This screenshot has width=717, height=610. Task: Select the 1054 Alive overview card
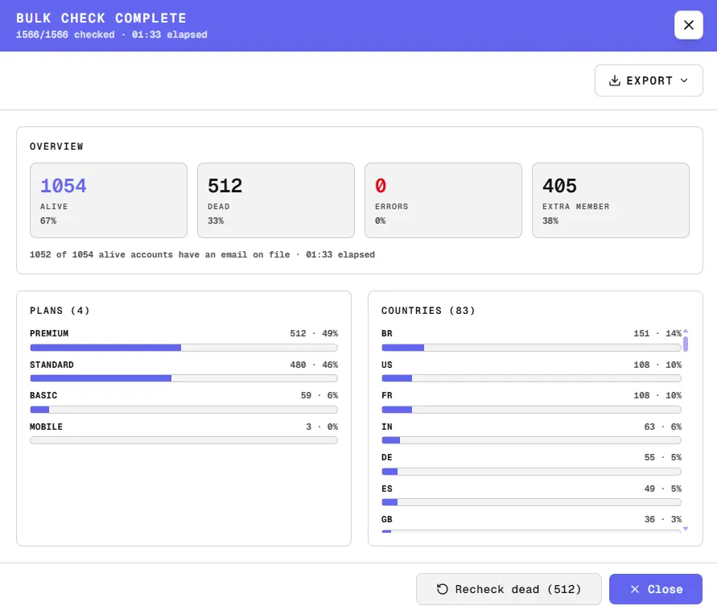(109, 200)
